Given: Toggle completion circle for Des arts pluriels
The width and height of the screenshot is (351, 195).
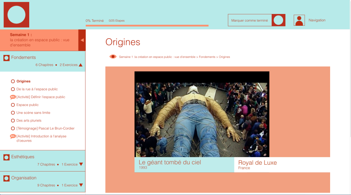Looking at the screenshot, I should tap(13, 121).
